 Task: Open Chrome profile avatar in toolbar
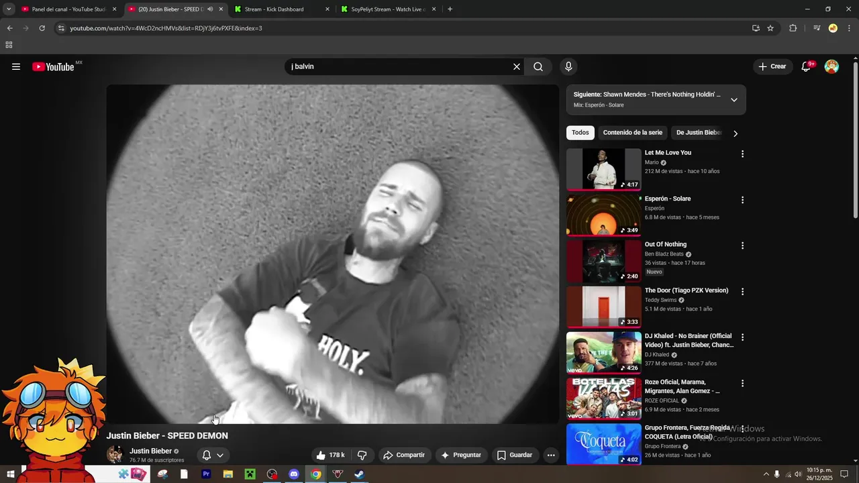(833, 28)
